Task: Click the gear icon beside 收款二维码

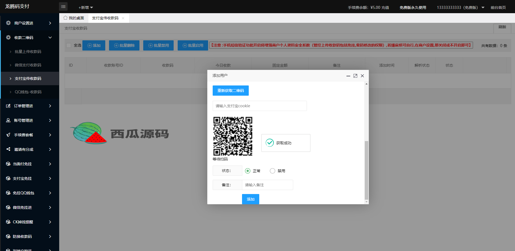Action: [x=8, y=37]
